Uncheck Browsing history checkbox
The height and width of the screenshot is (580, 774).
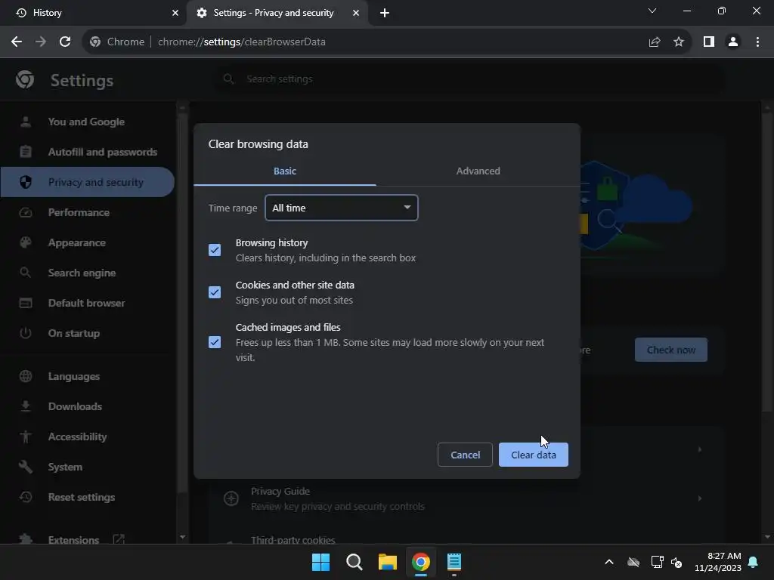[215, 250]
